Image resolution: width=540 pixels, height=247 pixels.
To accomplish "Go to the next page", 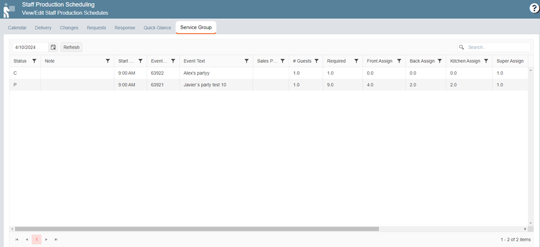I will click(x=46, y=239).
